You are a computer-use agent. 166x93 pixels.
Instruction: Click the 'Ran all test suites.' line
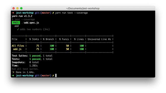[x=25, y=69]
